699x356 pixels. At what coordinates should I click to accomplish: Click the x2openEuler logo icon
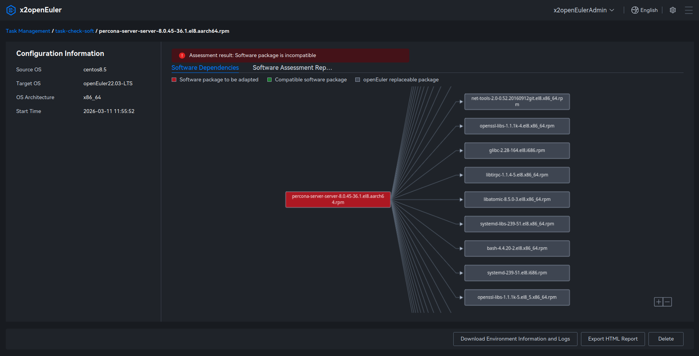pyautogui.click(x=11, y=10)
